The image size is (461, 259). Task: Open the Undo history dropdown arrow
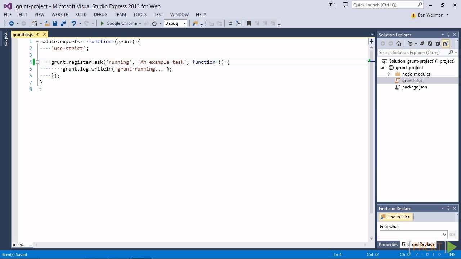click(x=80, y=23)
